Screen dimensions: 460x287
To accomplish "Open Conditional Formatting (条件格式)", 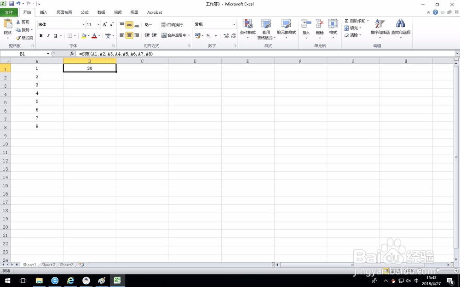I will click(x=248, y=28).
